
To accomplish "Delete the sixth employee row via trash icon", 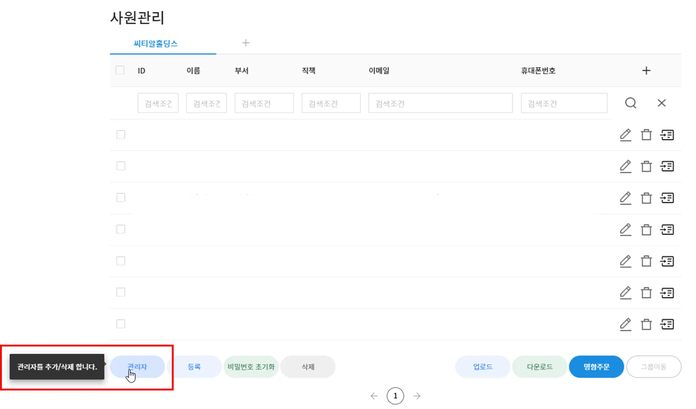I will tap(646, 293).
